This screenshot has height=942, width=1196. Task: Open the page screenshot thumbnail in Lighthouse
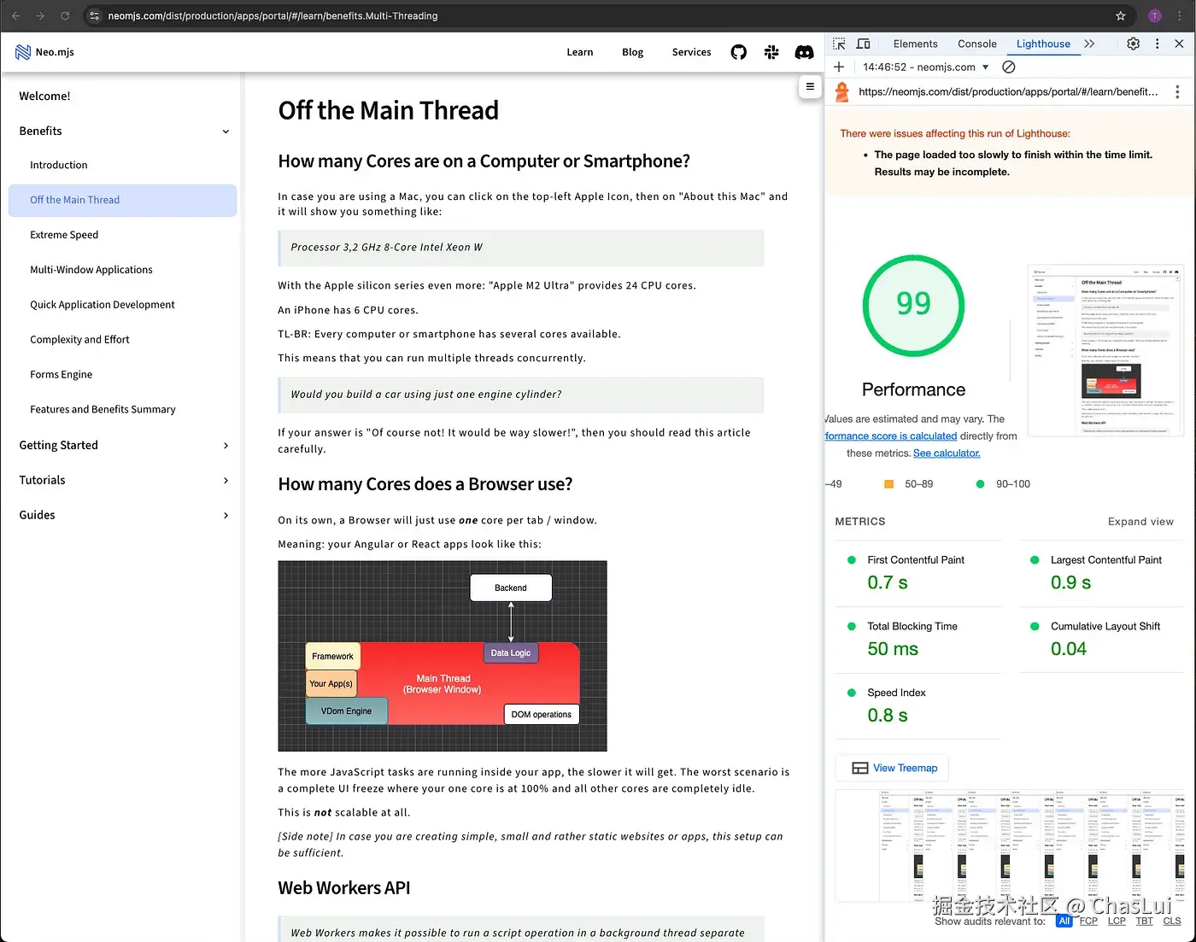1105,350
